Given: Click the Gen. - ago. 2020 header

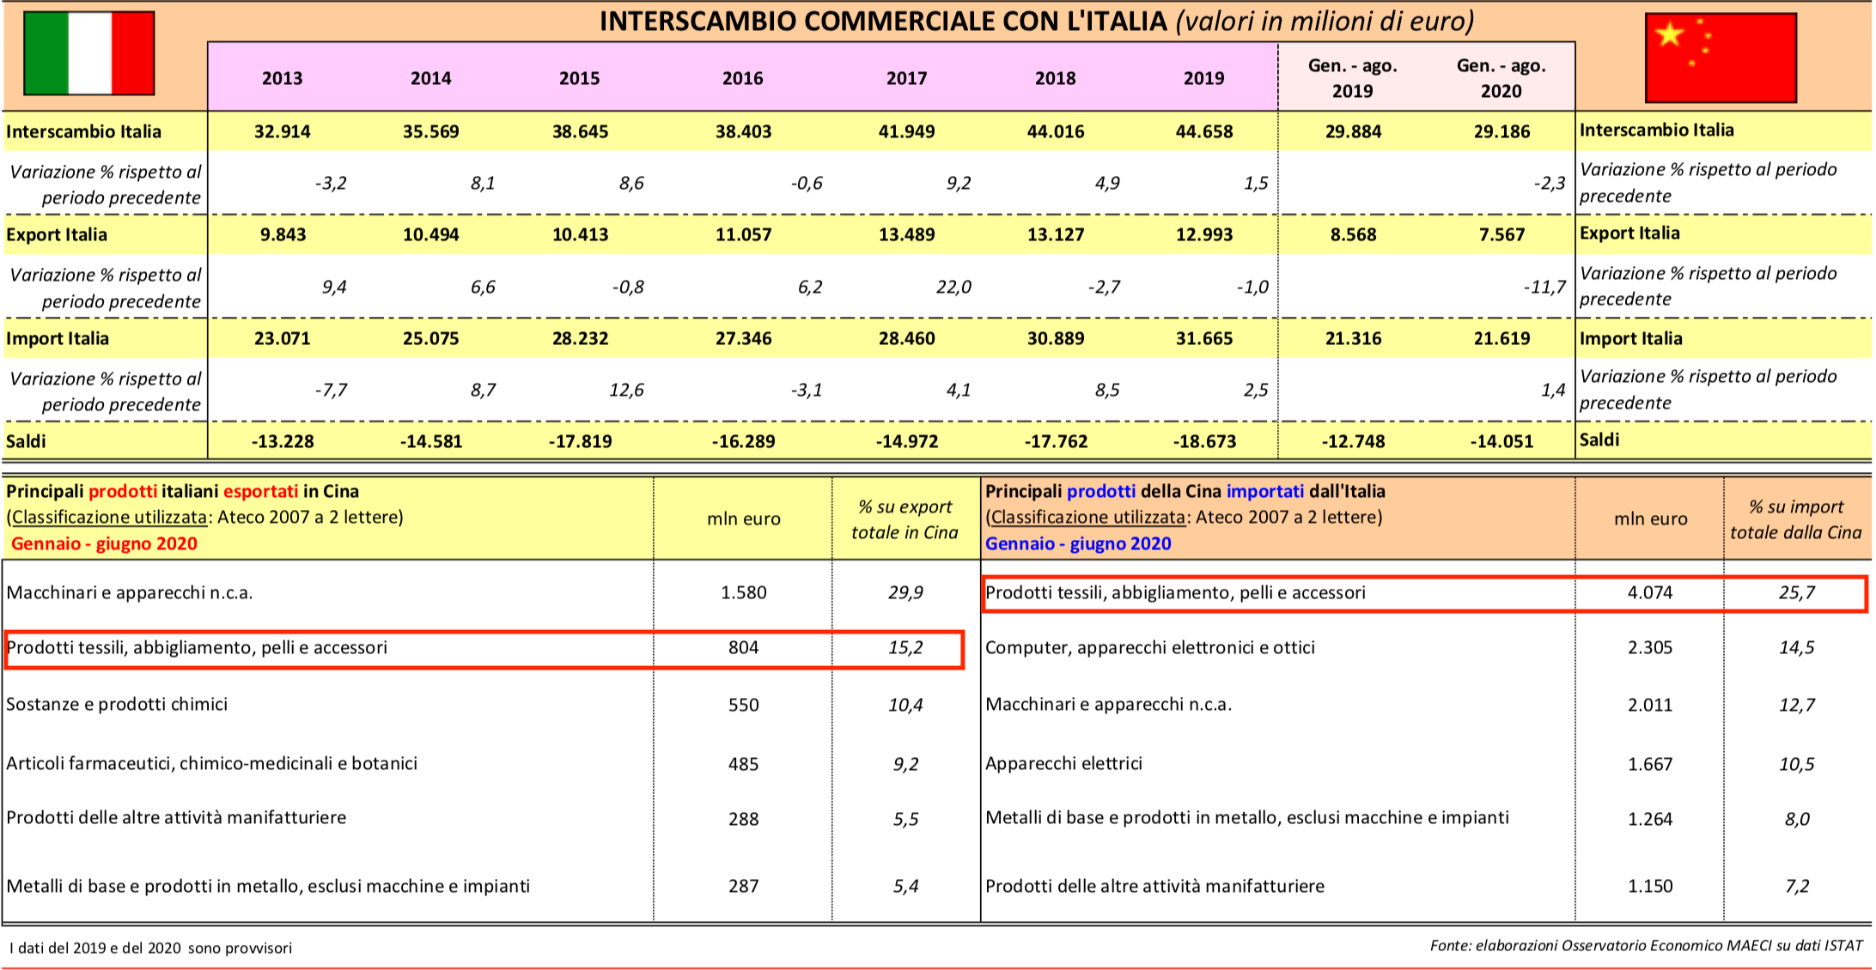Looking at the screenshot, I should [1501, 78].
